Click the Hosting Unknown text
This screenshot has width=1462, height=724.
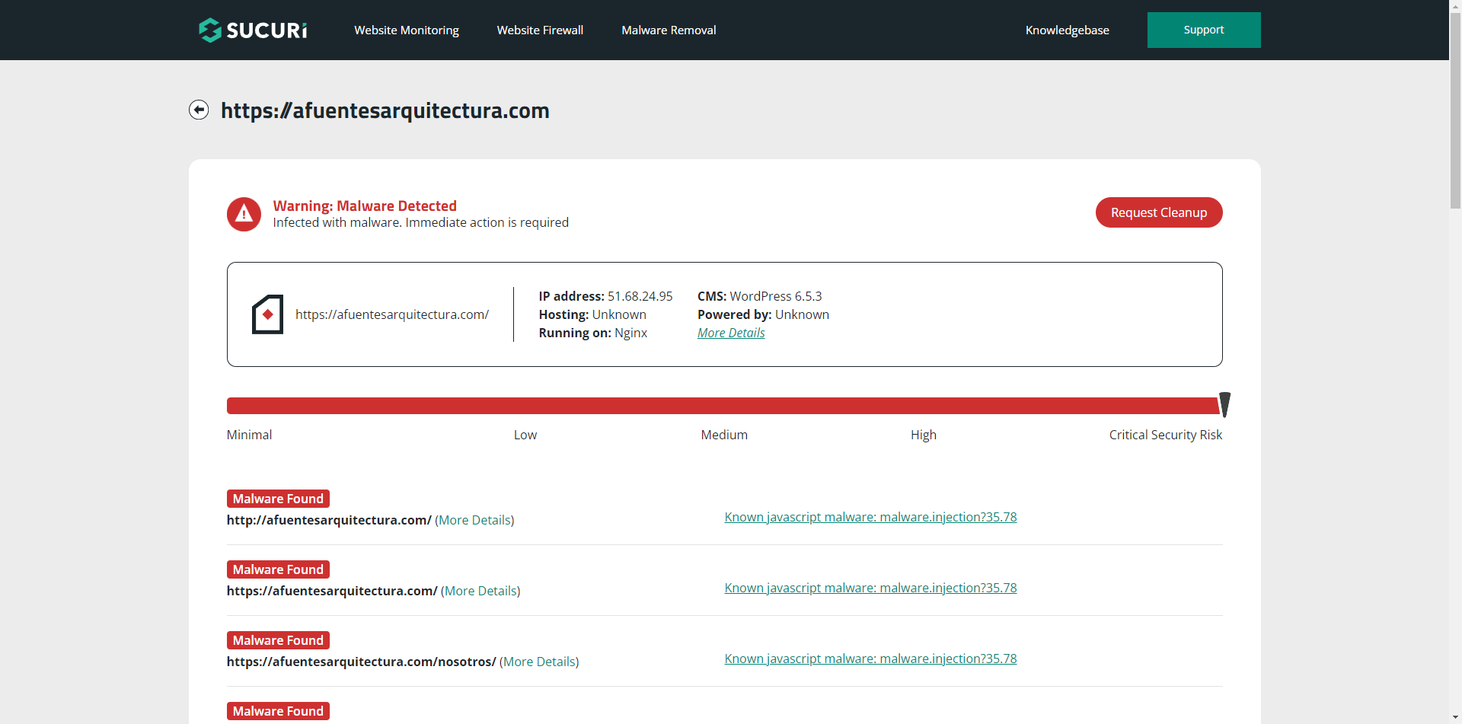(x=592, y=314)
